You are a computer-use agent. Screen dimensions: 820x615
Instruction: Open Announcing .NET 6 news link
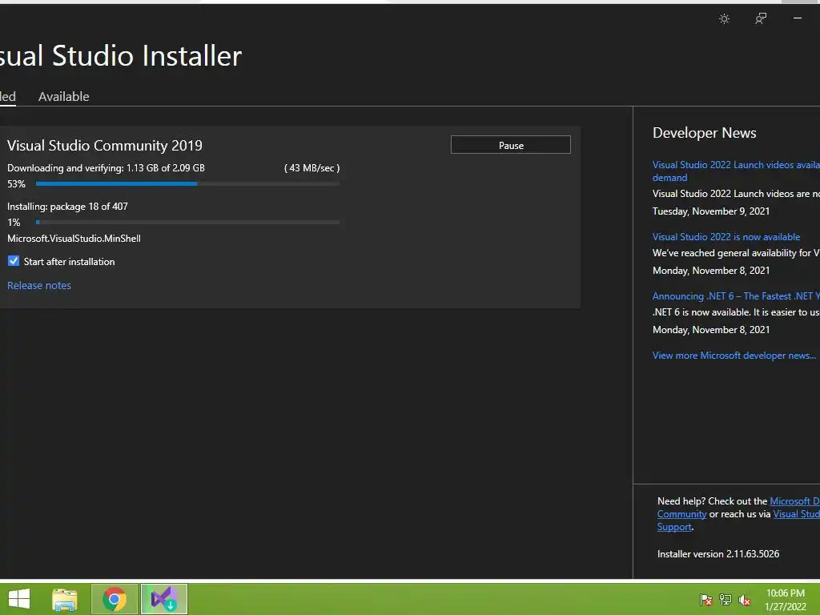736,296
